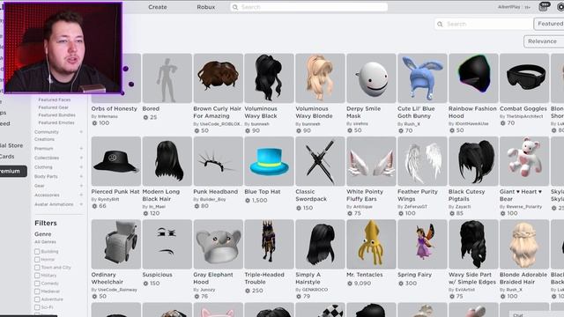
Task: Expand the Premium category
Action: pyautogui.click(x=81, y=149)
